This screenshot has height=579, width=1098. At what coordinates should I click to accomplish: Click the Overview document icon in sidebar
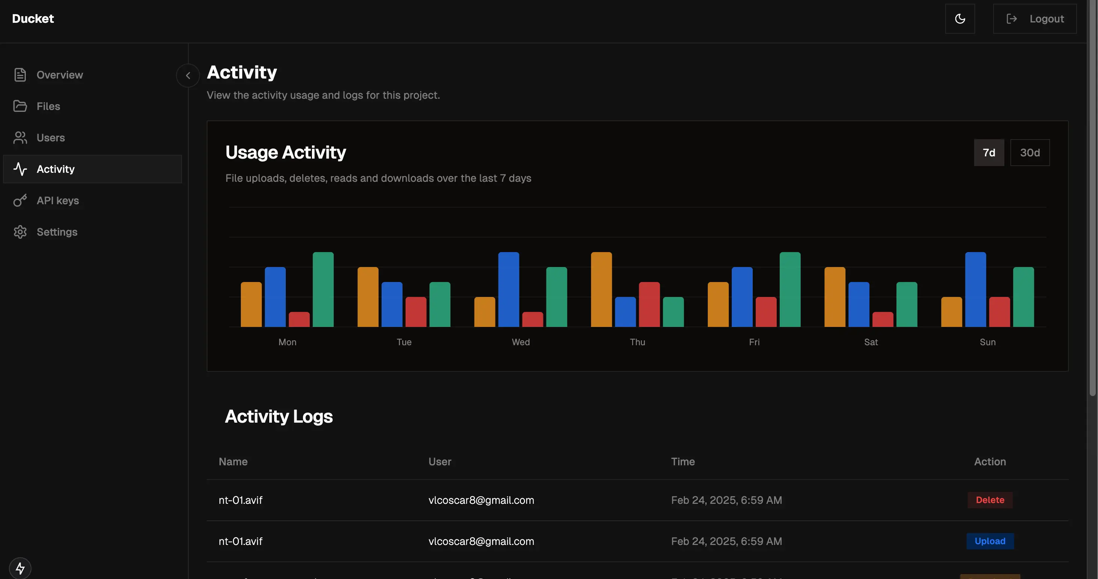point(20,75)
